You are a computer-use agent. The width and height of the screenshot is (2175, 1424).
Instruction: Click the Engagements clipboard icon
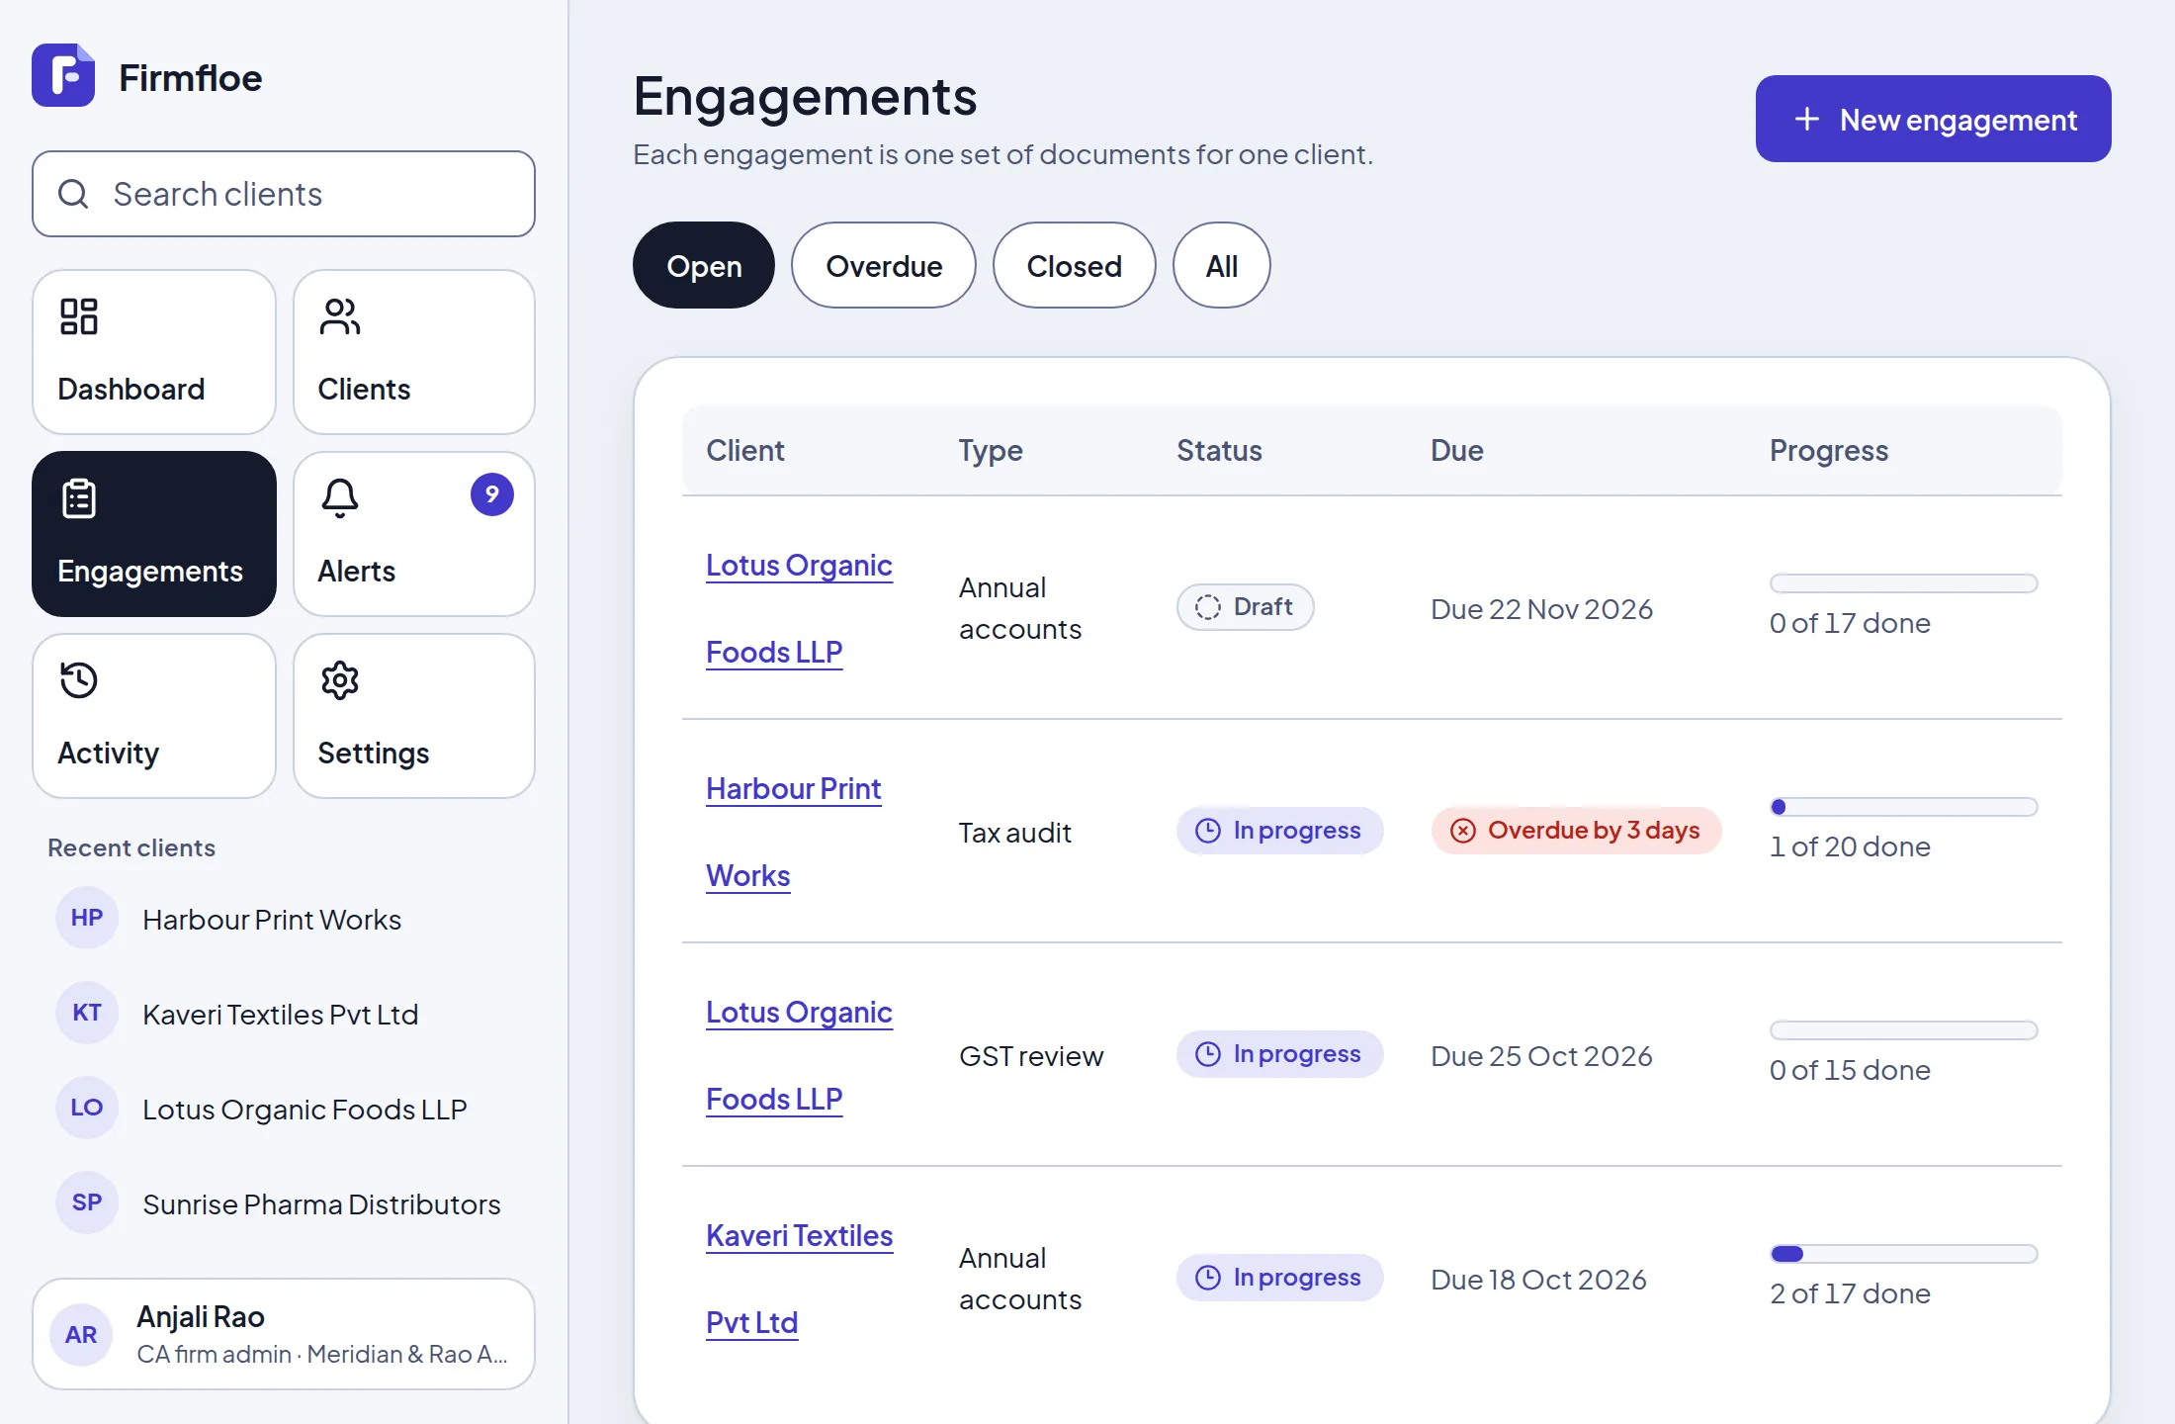[79, 498]
